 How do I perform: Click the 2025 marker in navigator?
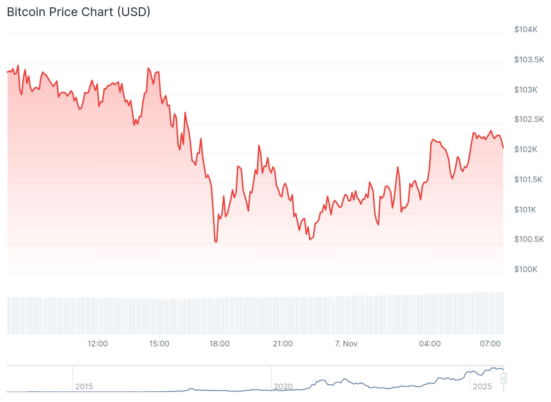point(482,387)
